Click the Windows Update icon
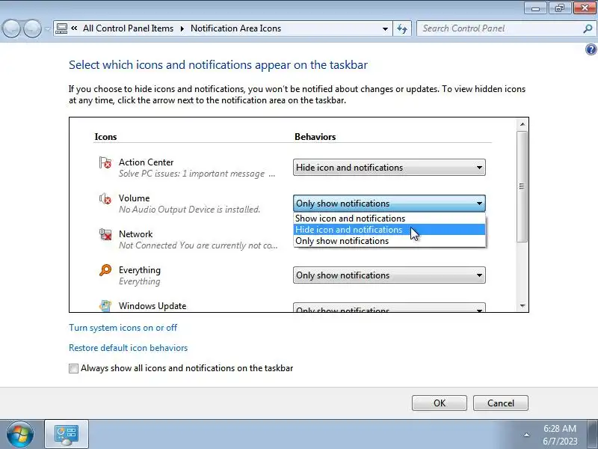Viewport: 598px width, 449px height. [x=105, y=306]
